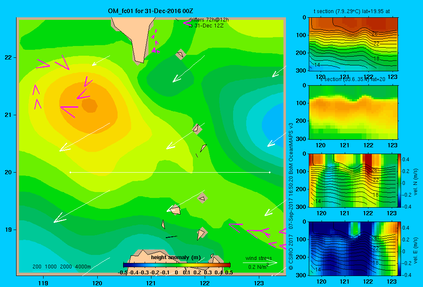
Task: Click longitude label 123 on main map
Action: point(259,283)
